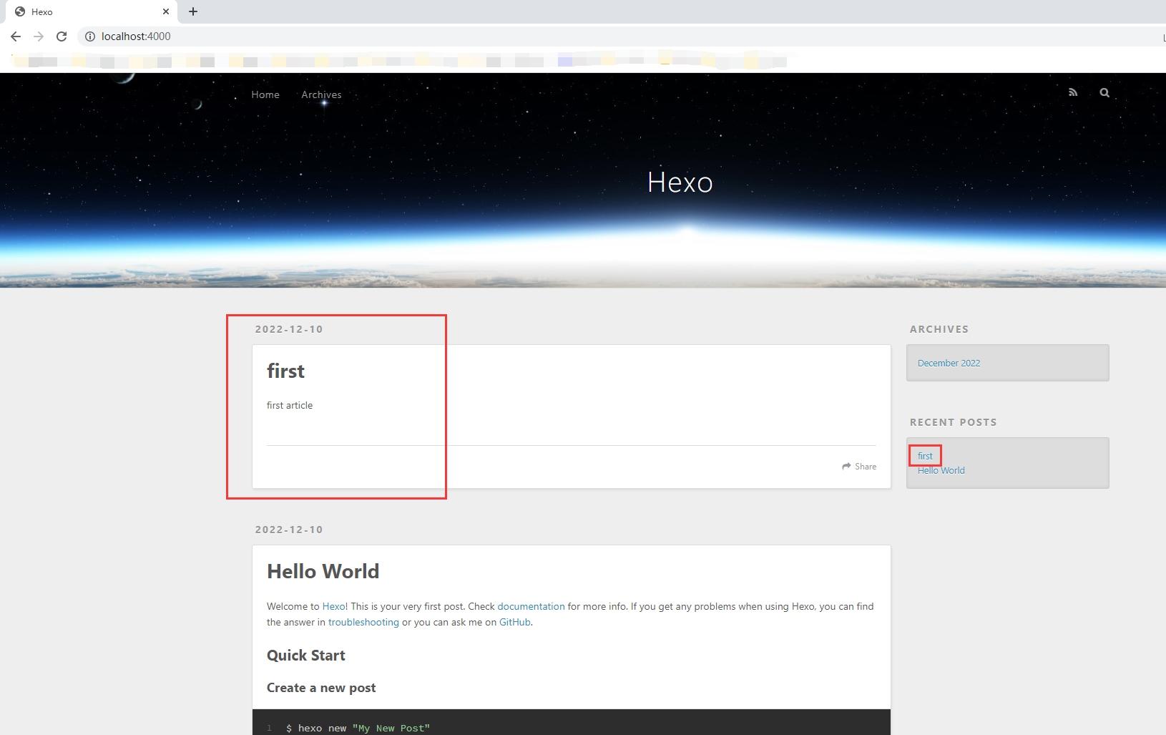
Task: Click the hexo new code line
Action: coord(358,728)
